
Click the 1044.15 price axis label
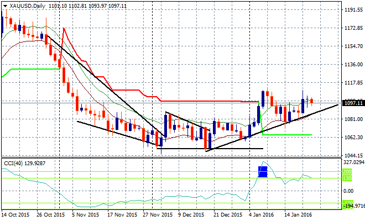tap(352, 155)
